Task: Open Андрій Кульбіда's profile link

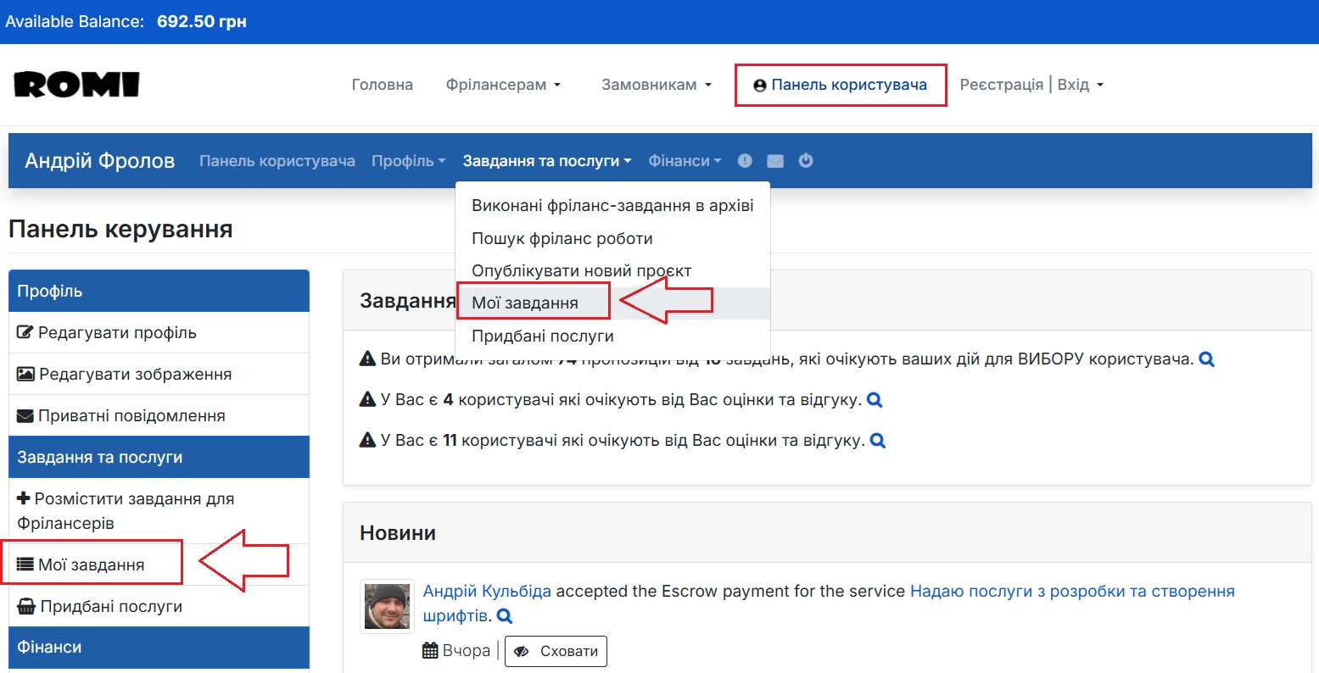Action: pos(486,591)
